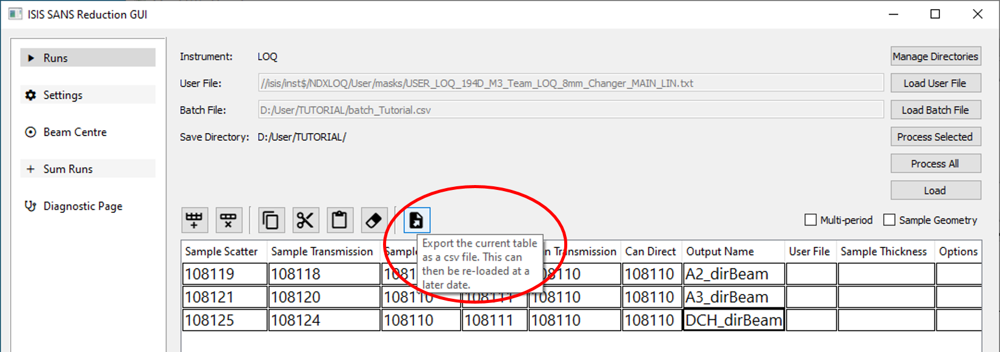Click the insert row icon
Viewport: 1000px width, 352px height.
coord(195,220)
